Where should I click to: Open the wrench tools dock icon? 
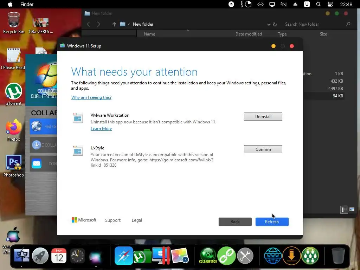(245, 256)
